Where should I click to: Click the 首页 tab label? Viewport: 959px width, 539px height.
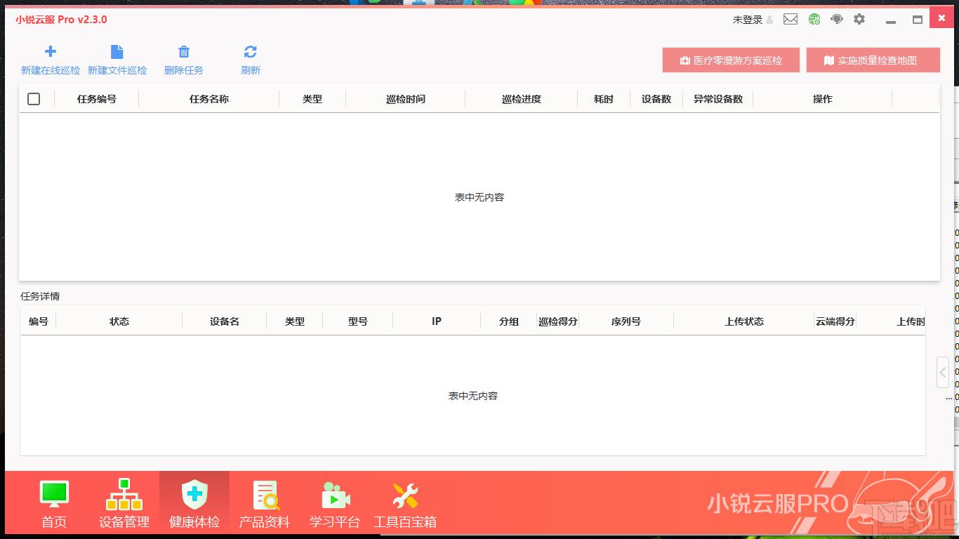pyautogui.click(x=54, y=522)
